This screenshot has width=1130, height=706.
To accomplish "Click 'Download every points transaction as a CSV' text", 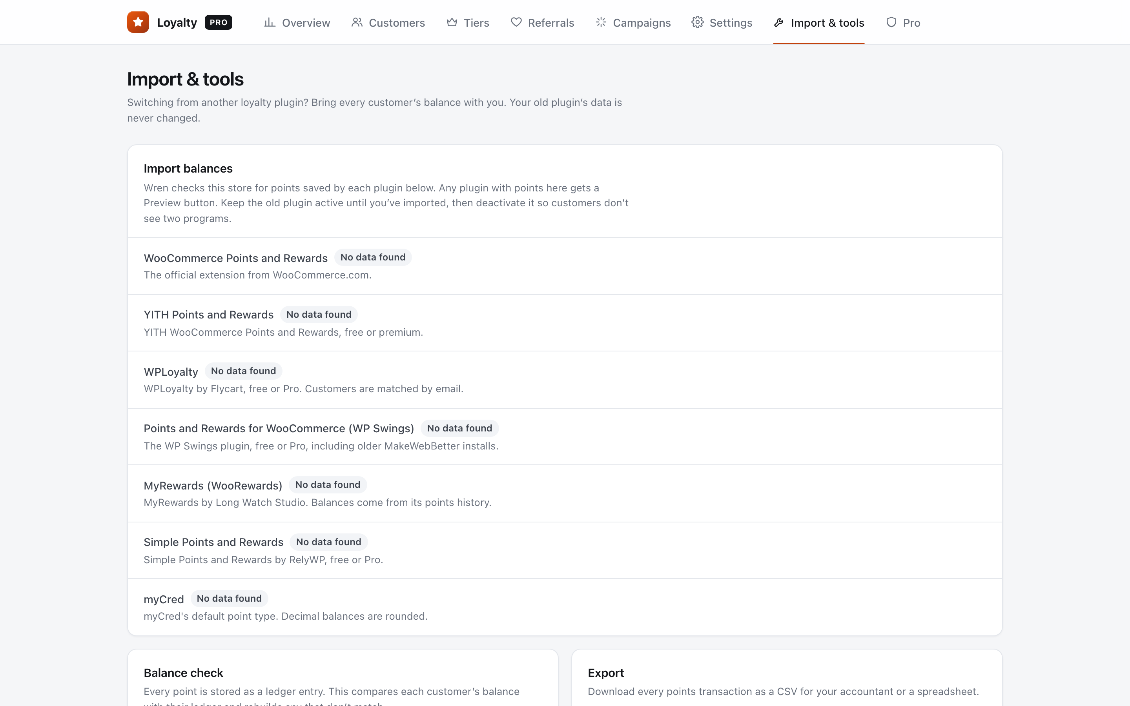I will 783,691.
